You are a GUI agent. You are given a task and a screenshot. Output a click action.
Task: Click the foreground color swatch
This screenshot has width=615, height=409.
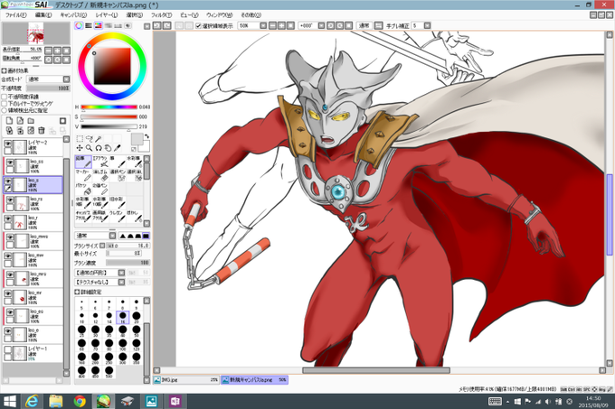pos(137,138)
